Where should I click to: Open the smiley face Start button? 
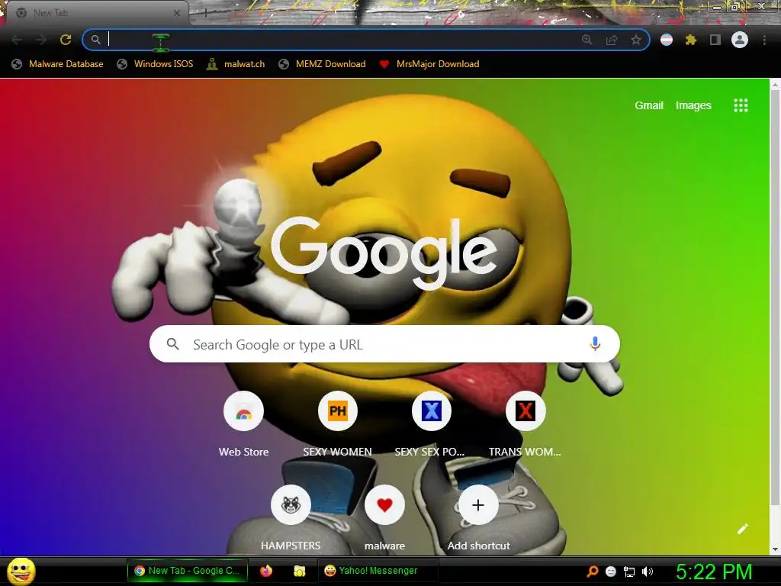21,571
